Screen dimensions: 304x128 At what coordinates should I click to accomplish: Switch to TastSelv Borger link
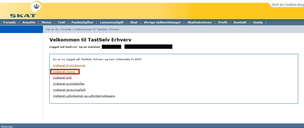[x=294, y=5]
